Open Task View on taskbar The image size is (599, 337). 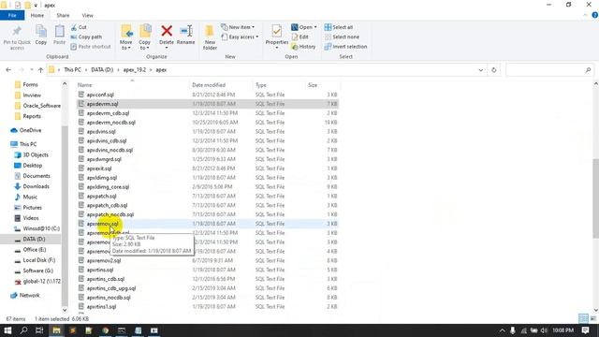pos(39,330)
